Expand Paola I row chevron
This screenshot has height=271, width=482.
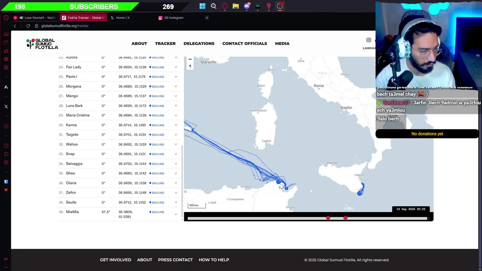pos(176,77)
